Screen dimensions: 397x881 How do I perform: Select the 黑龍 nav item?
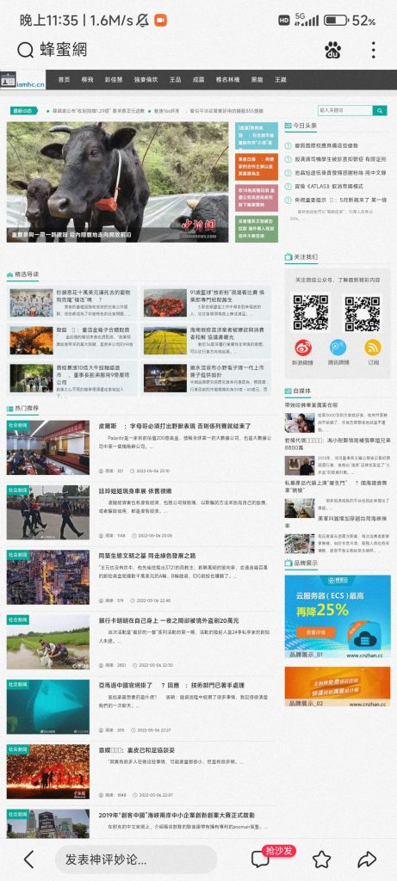(x=257, y=80)
